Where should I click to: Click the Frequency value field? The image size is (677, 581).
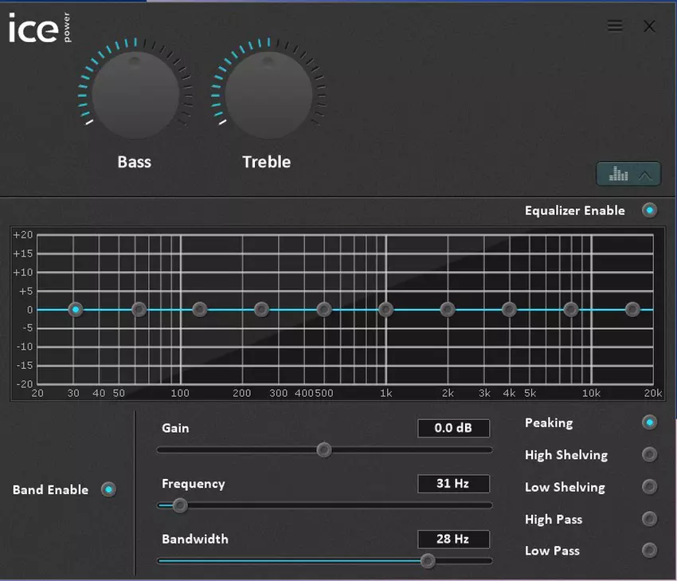tap(453, 484)
